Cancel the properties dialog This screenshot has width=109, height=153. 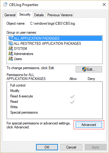click(x=71, y=147)
